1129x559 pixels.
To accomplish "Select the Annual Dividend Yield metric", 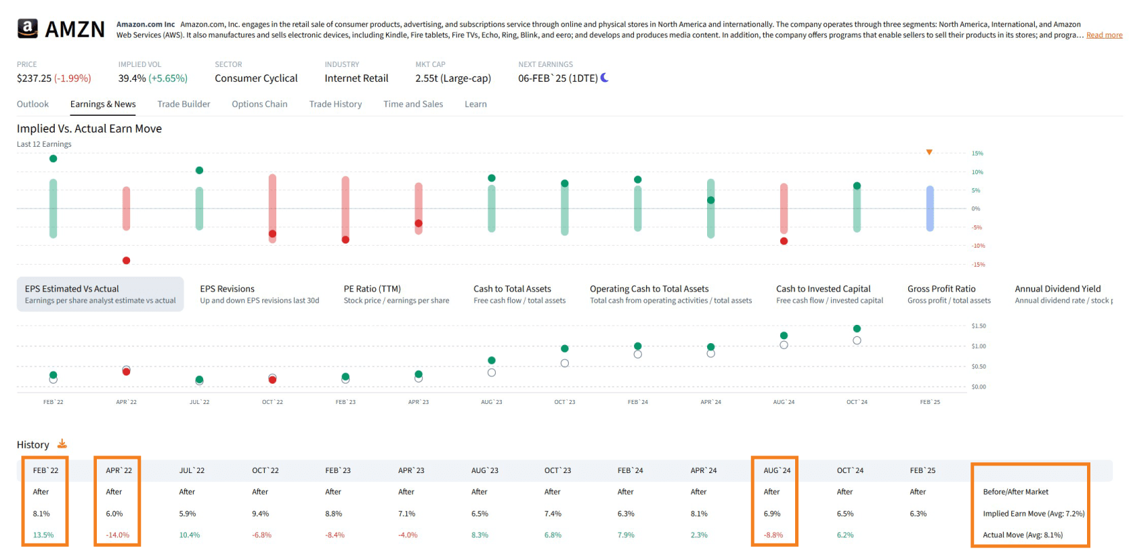I will pos(1063,294).
